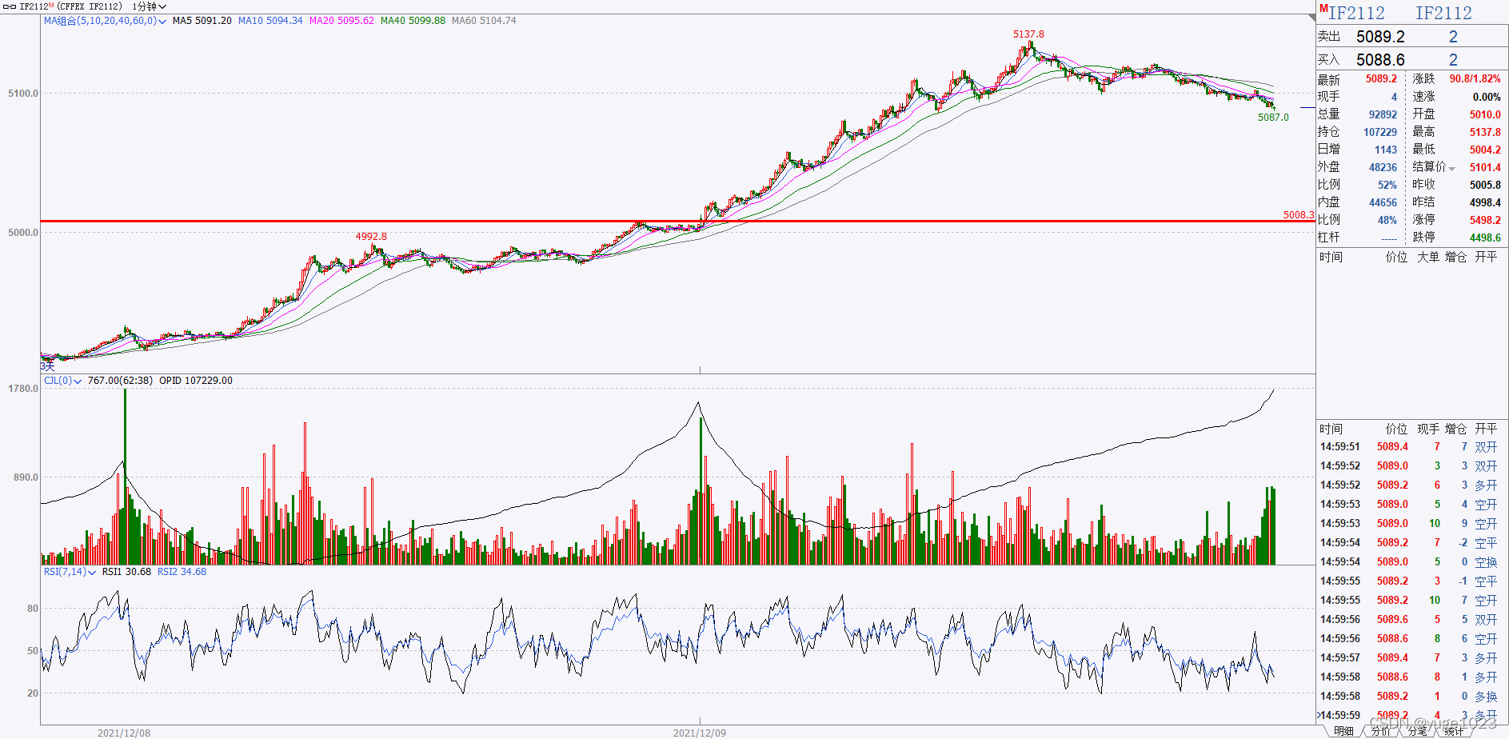Image resolution: width=1509 pixels, height=739 pixels.
Task: Click the 昨收 value 5005.8
Action: pyautogui.click(x=1485, y=185)
